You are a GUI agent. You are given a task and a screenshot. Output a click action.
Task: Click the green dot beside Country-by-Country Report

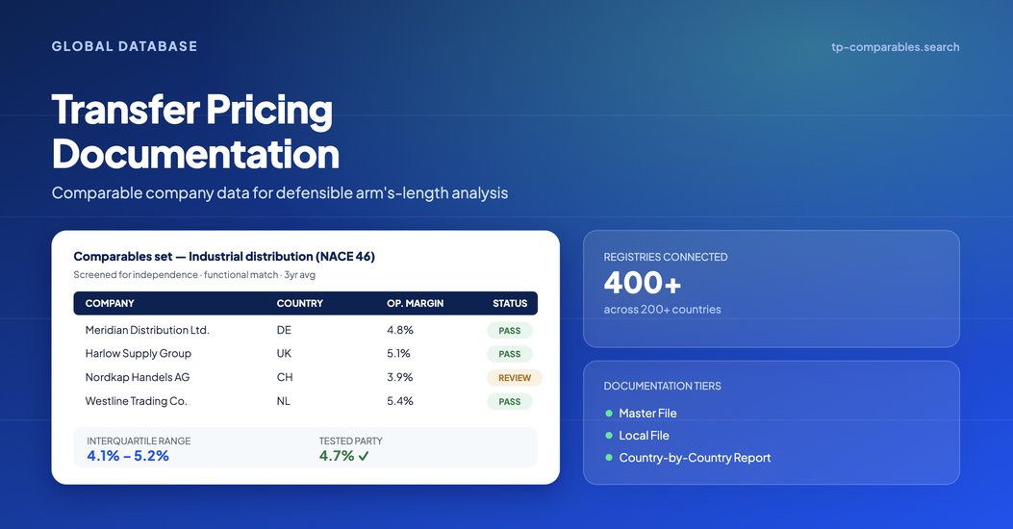coord(609,458)
